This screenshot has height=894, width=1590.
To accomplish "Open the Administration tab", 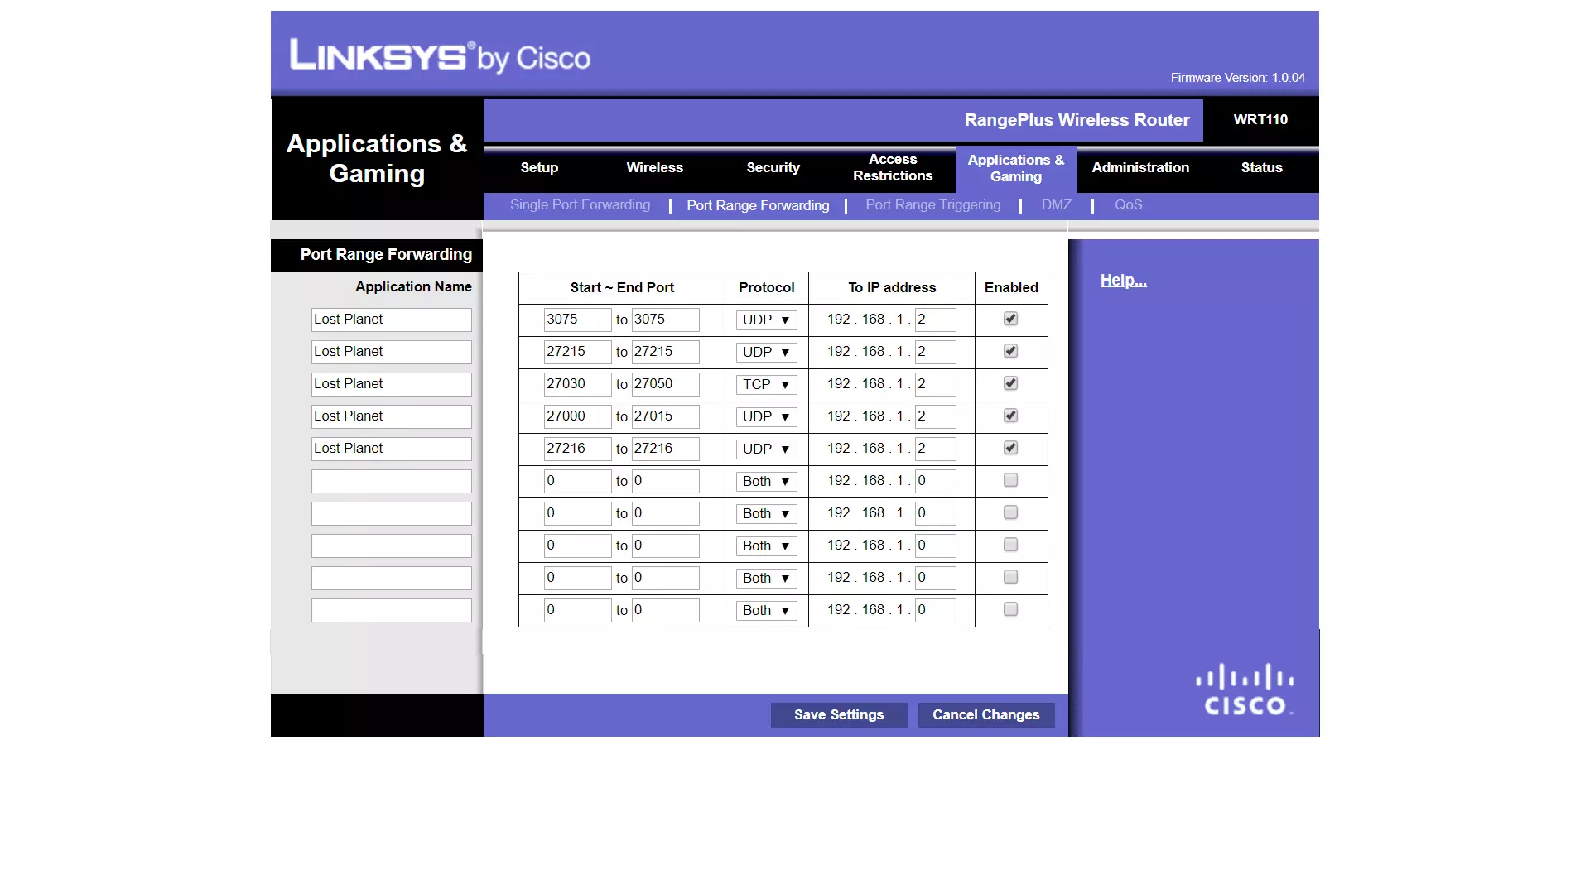I will [1139, 167].
